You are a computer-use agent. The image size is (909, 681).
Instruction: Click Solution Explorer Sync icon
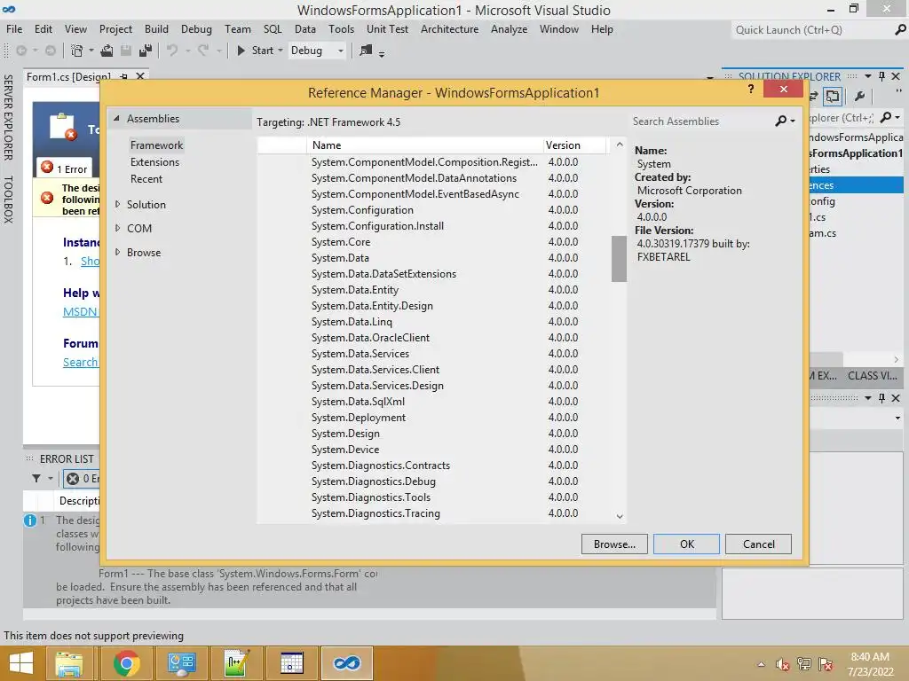pos(813,96)
